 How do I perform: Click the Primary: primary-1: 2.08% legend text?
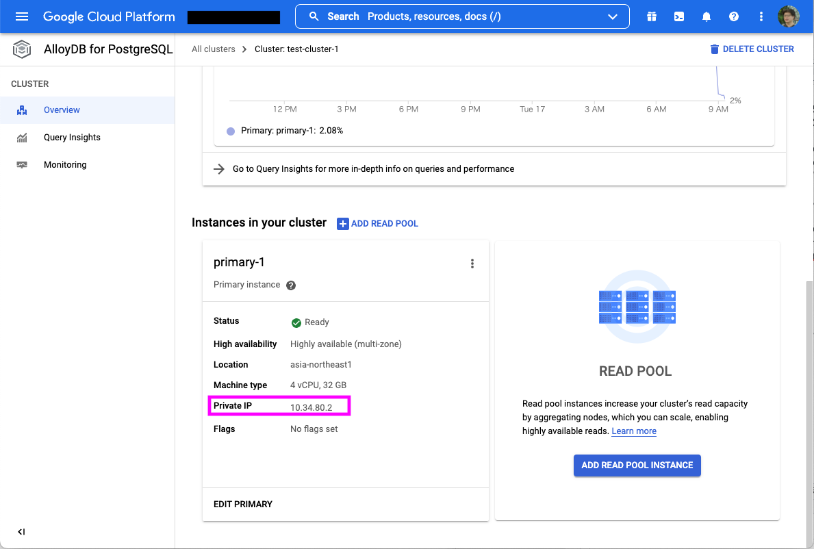[292, 131]
